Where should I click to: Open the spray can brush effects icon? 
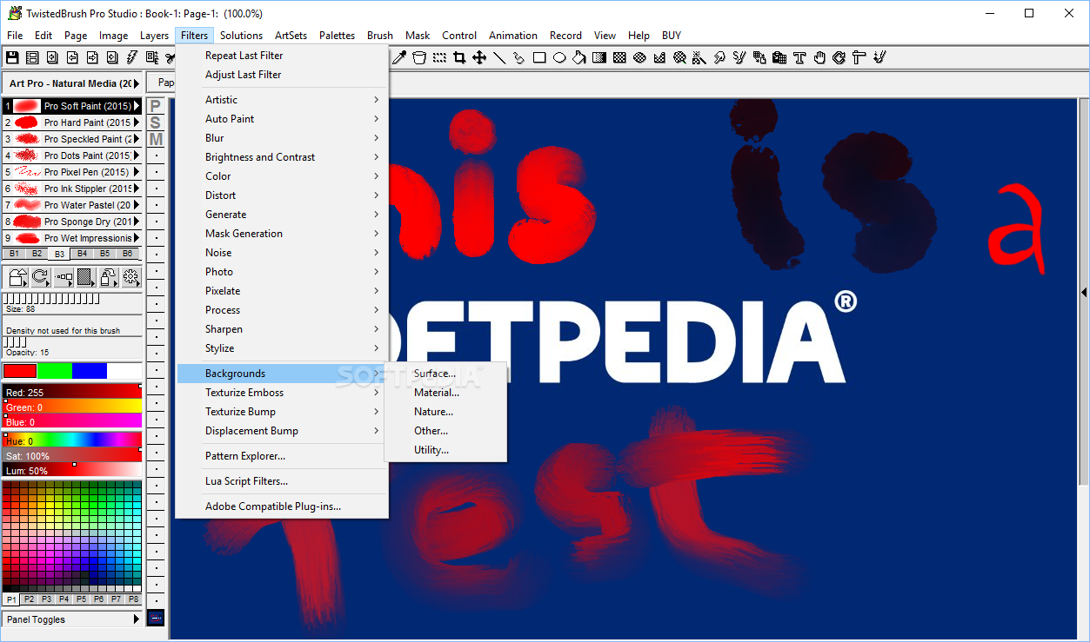109,277
